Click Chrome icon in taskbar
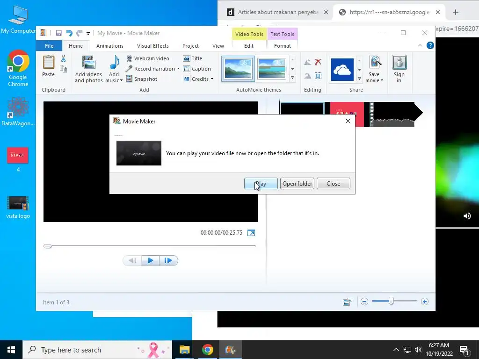Screen dimensions: 479x359 point(207,350)
